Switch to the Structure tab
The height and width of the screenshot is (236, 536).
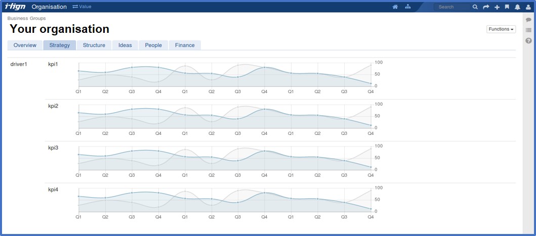coord(94,45)
